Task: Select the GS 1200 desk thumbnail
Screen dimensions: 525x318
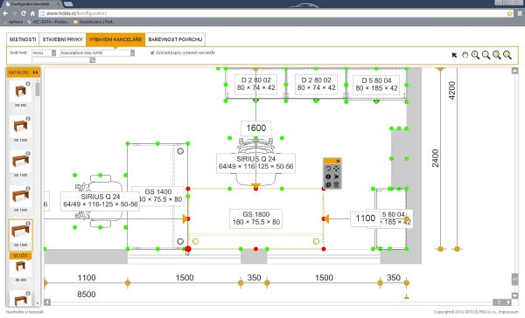Action: point(20,126)
